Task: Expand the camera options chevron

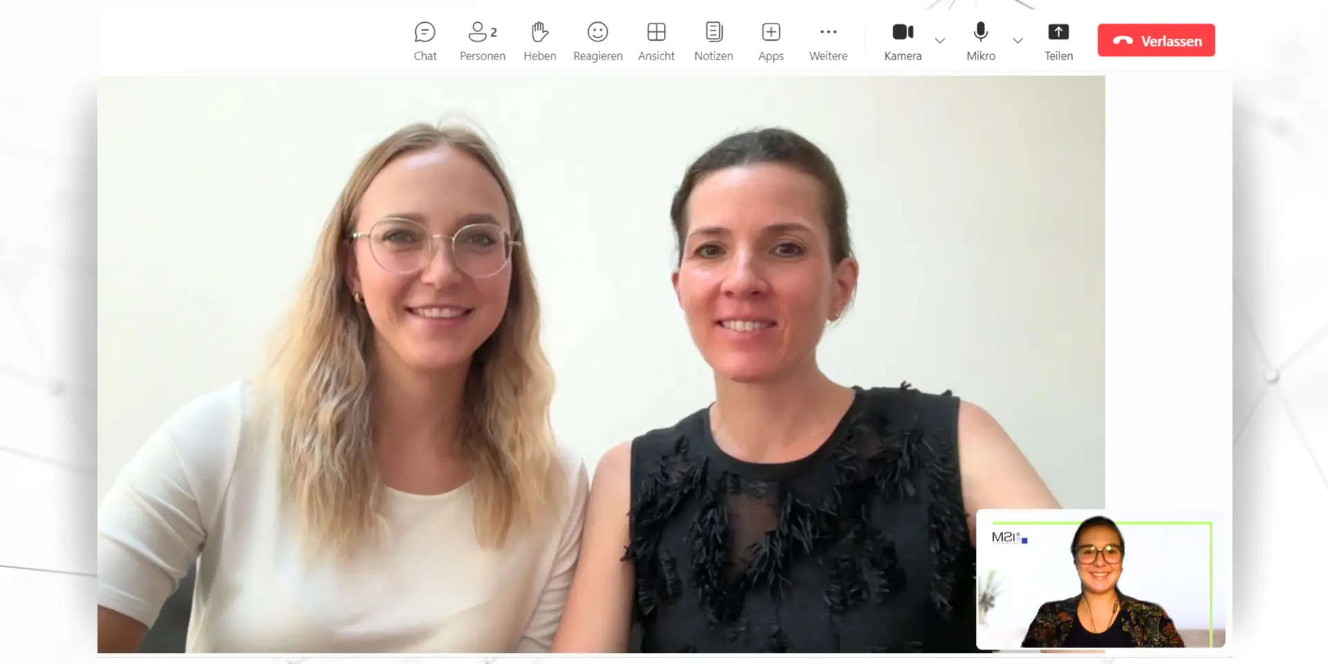Action: (940, 41)
